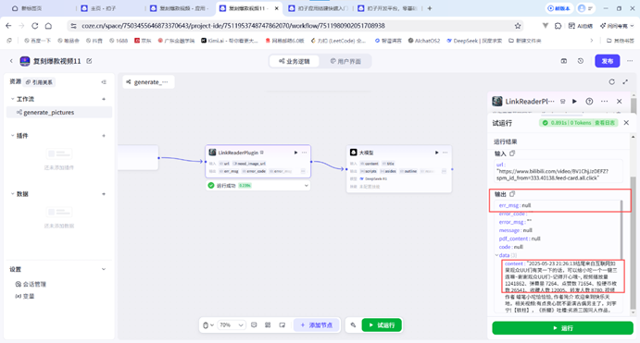Click the green 运行 button
Screen dimensions: 640x343
(x=562, y=328)
